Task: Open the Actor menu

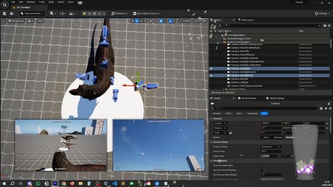Action: point(71,2)
